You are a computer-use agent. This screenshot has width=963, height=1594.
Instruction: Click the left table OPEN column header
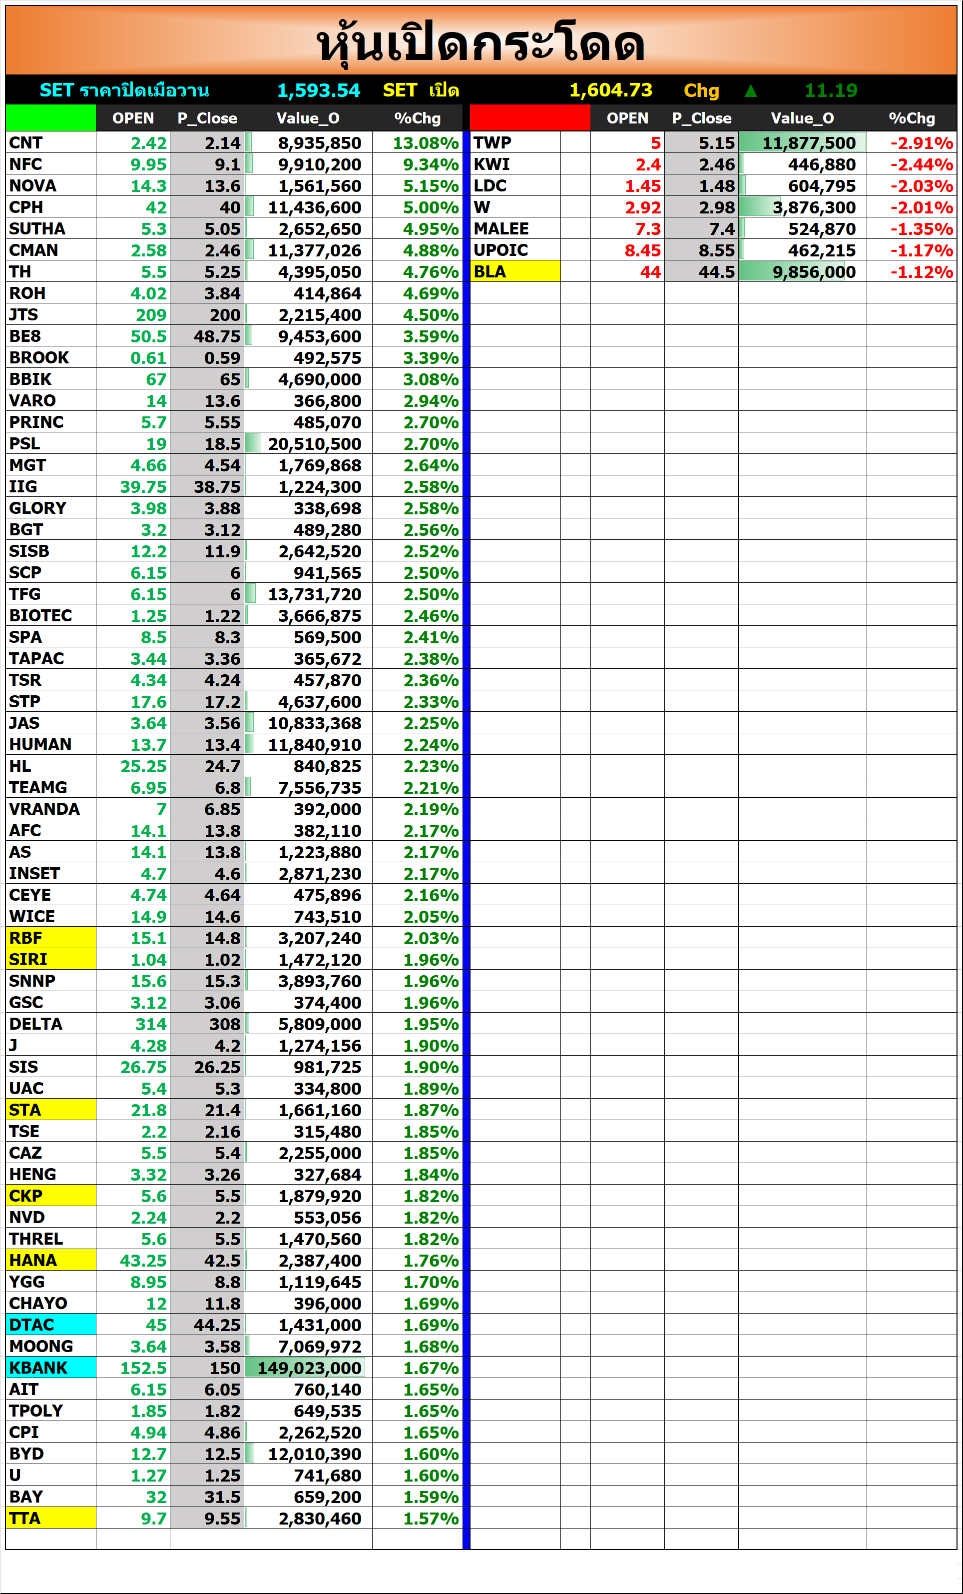click(x=133, y=118)
